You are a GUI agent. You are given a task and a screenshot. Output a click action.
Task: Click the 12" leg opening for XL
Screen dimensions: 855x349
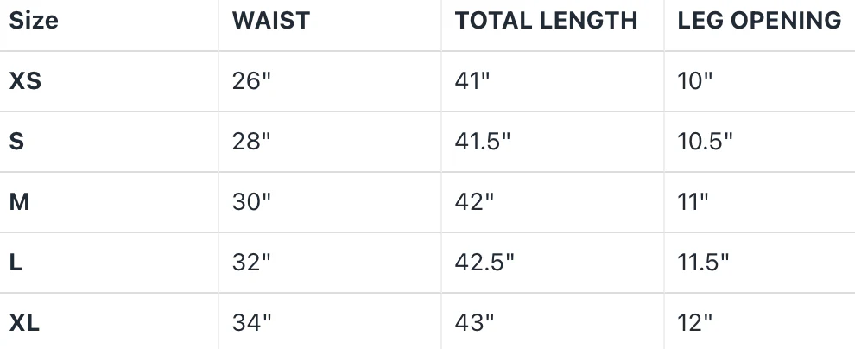point(695,323)
